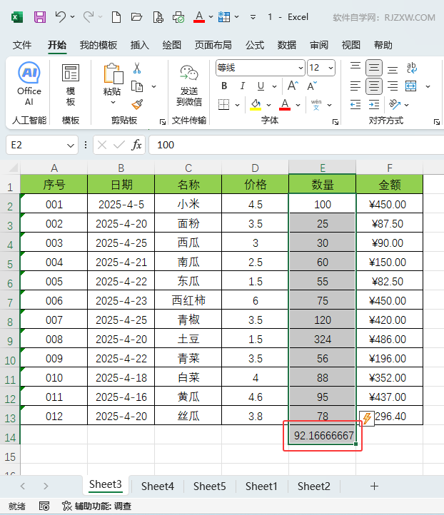Set middle vertical alignment
This screenshot has width=444, height=515.
[x=373, y=68]
